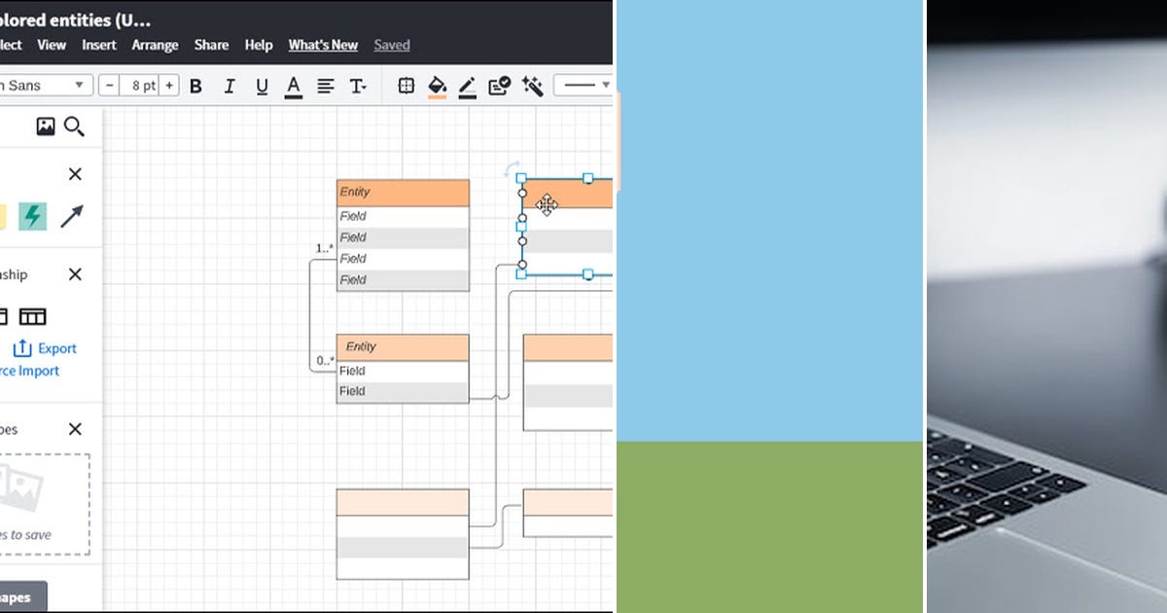Screen dimensions: 1167x613
Task: Close the panel section containing the lightning shape
Action: click(75, 174)
